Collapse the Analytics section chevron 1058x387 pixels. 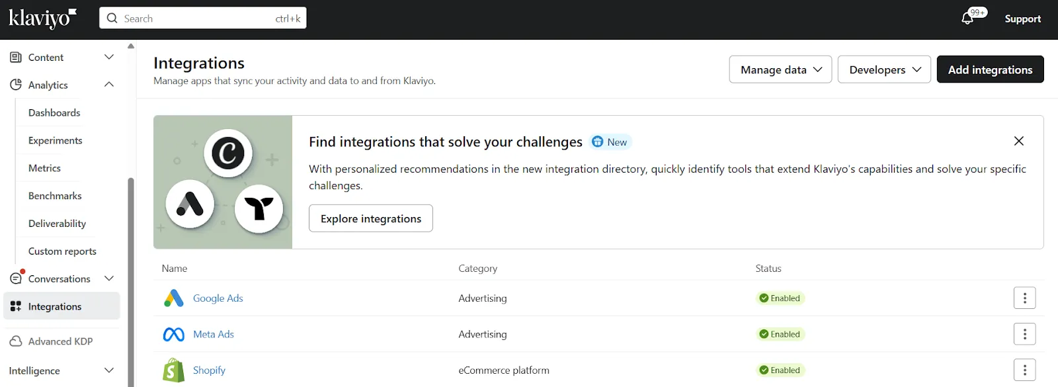(109, 85)
